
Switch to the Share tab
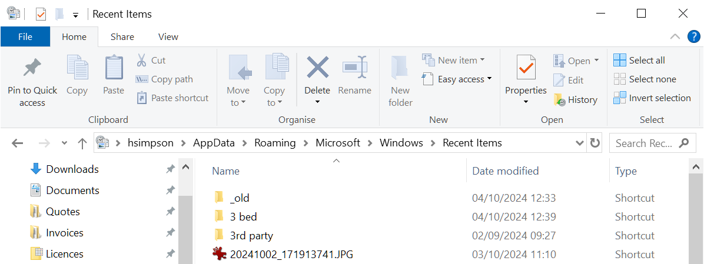pyautogui.click(x=122, y=37)
